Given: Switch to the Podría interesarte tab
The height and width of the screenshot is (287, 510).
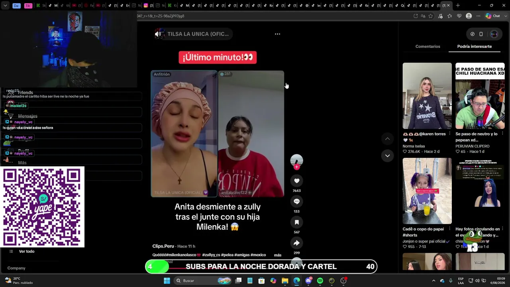Looking at the screenshot, I should 474,47.
